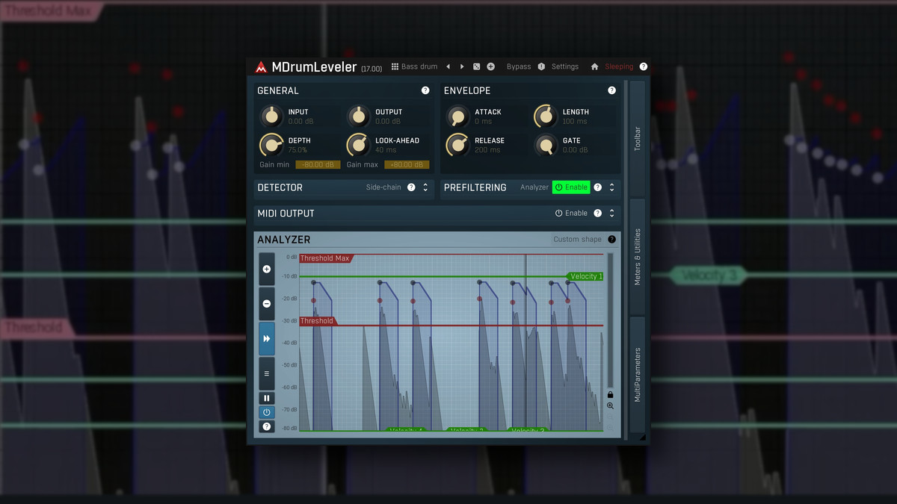Click the ATTACK 0 ms value
This screenshot has width=897, height=504.
(x=483, y=121)
